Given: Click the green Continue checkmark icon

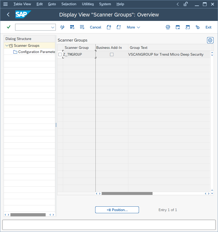Looking at the screenshot, I should (x=8, y=27).
